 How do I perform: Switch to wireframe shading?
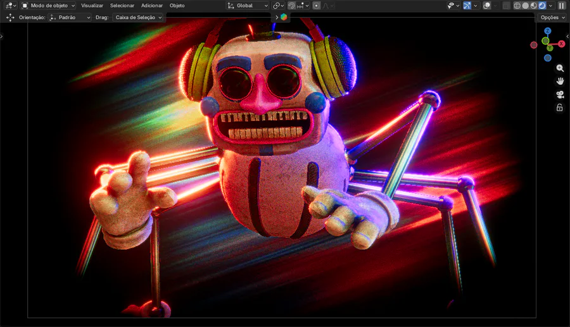tap(517, 6)
